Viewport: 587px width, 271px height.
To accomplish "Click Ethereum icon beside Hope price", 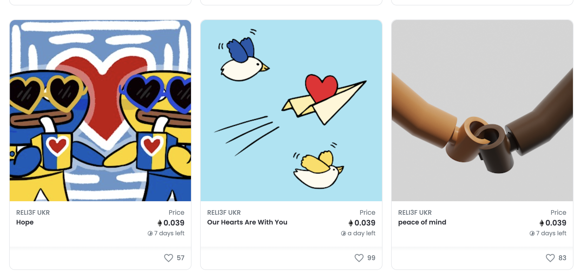I will (x=160, y=223).
